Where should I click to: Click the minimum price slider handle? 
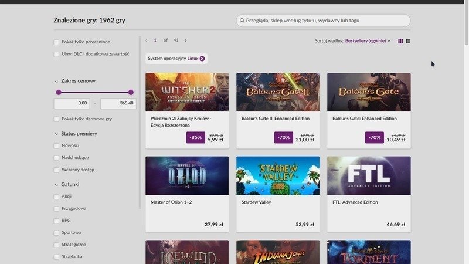[x=59, y=92]
